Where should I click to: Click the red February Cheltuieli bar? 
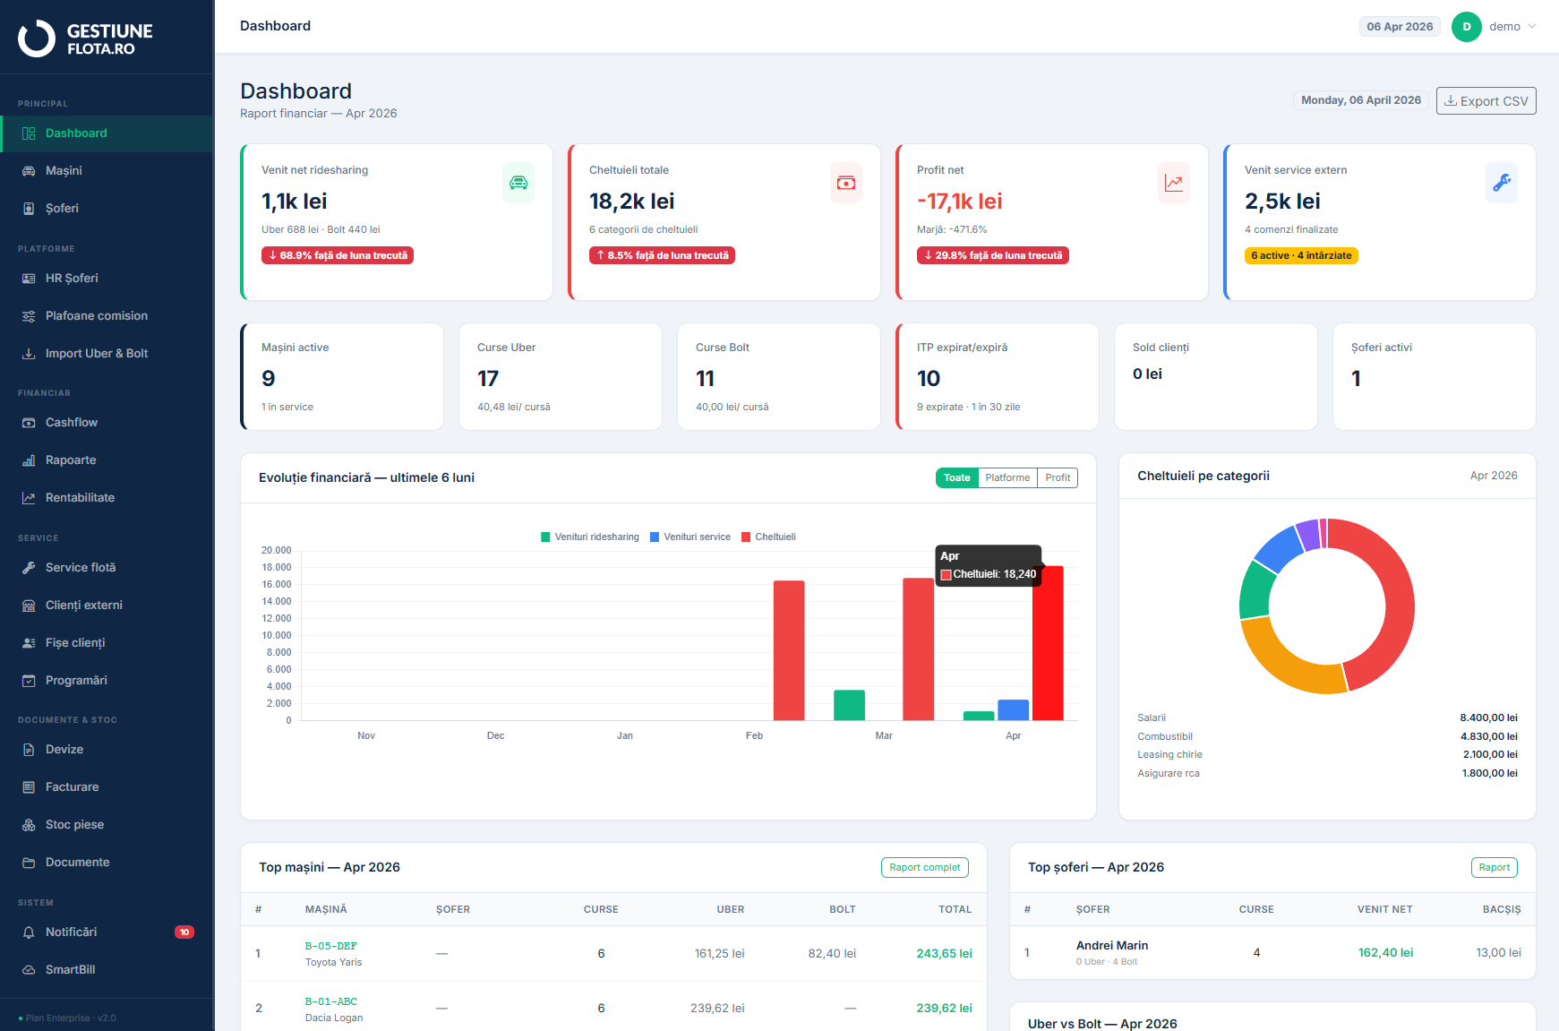click(789, 650)
